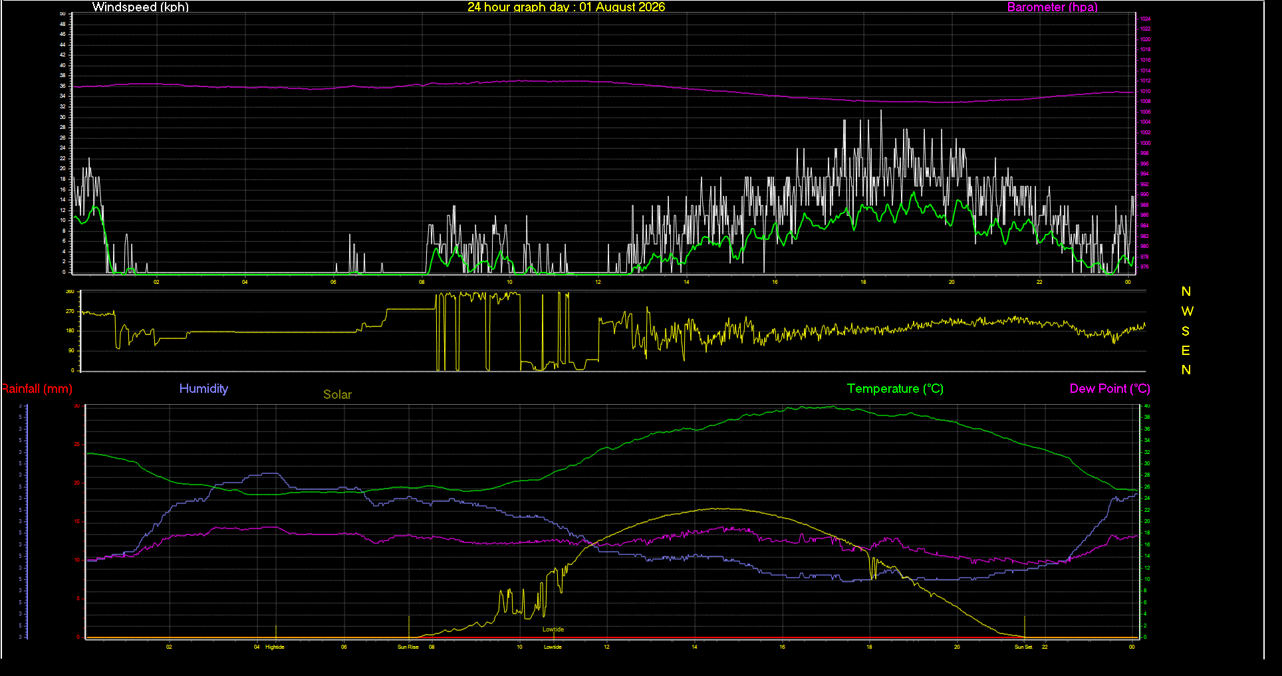Click the 'Hightide' marker label on bottom axis
Viewport: 1282px width, 676px height.
(275, 647)
